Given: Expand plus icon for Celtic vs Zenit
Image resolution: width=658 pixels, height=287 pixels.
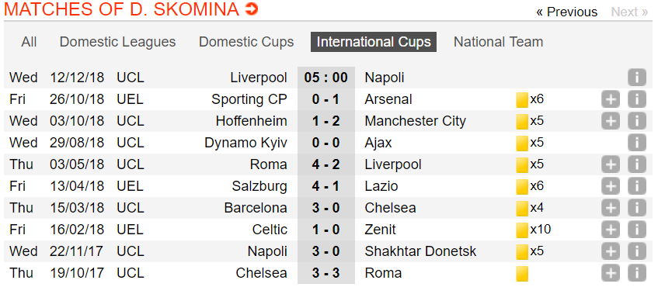Looking at the screenshot, I should 610,230.
